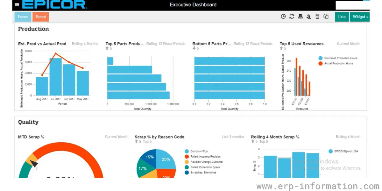
Task: Switch to the Quality section header
Action: pos(28,122)
